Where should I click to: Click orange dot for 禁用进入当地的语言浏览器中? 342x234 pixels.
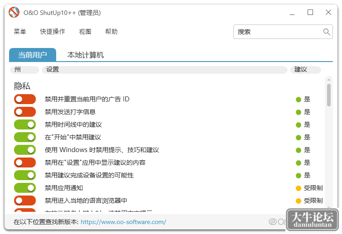[x=299, y=201]
